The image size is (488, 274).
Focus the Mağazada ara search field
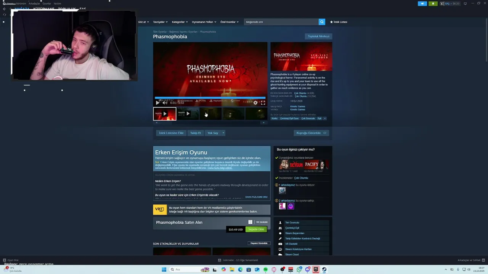tap(281, 22)
